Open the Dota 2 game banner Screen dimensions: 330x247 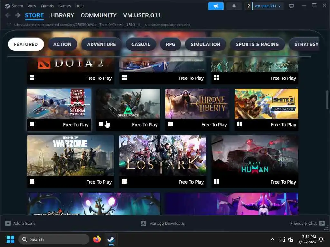tap(71, 64)
